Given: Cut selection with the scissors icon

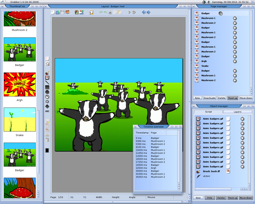Looking at the screenshot, I should 110,12.
